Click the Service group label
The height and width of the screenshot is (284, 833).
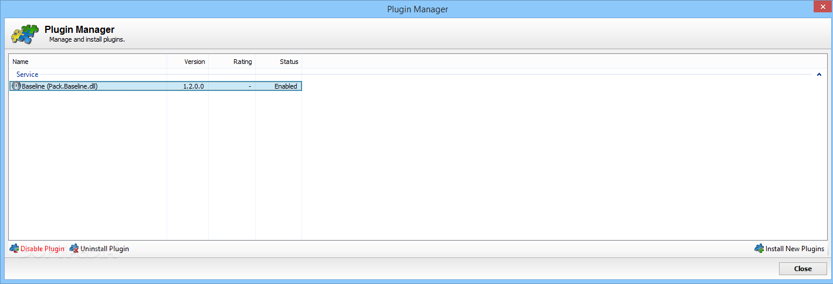pyautogui.click(x=28, y=75)
